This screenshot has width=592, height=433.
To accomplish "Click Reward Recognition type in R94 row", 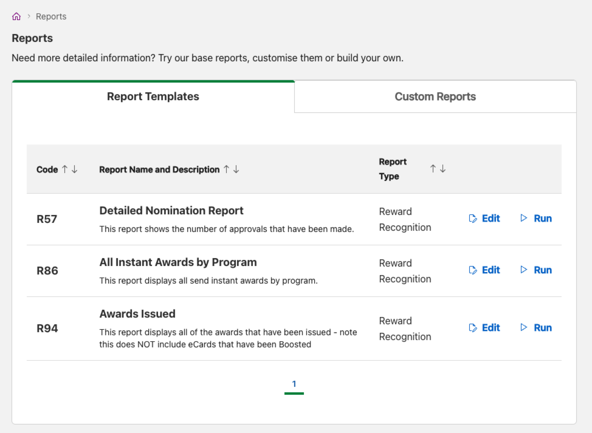I will 405,329.
